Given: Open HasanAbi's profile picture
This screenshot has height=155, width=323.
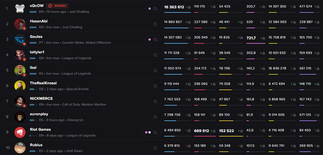Looking at the screenshot, I should [x=20, y=24].
